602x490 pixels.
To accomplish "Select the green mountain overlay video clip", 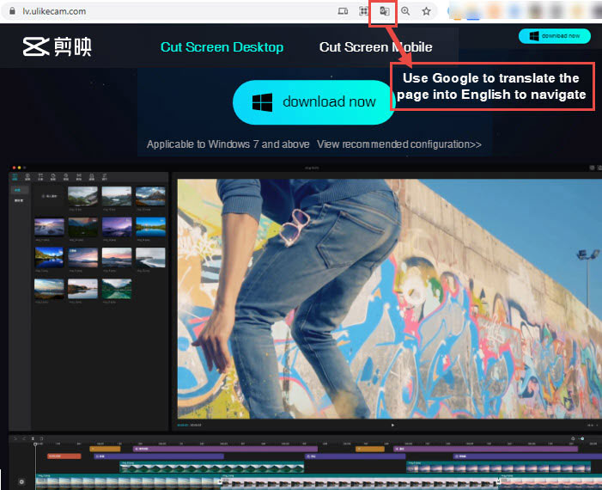I will tap(212, 467).
